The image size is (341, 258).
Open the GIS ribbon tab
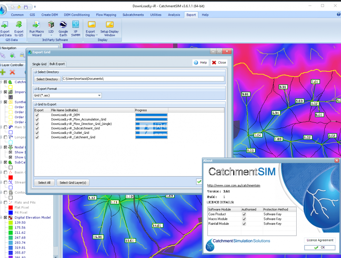(32, 15)
